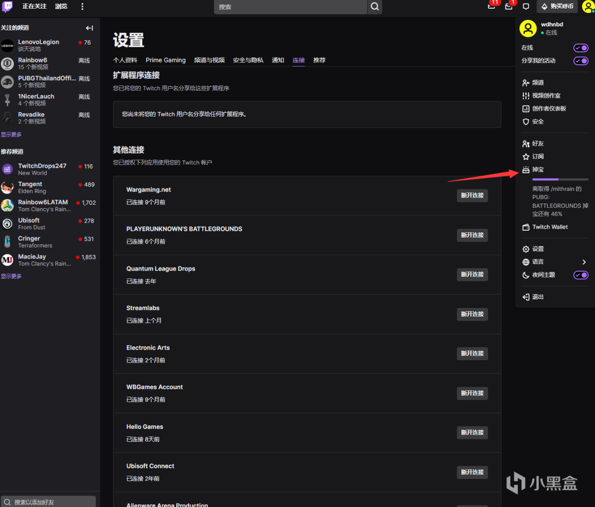Image resolution: width=595 pixels, height=507 pixels.
Task: Switch to 通知 tab
Action: [278, 60]
